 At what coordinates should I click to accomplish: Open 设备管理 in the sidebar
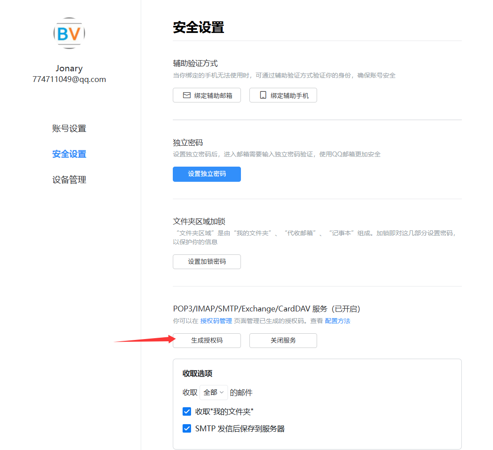coord(69,180)
